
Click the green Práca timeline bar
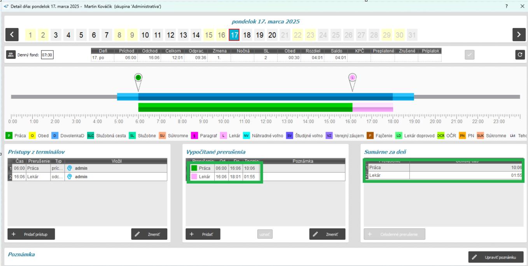[x=245, y=107]
